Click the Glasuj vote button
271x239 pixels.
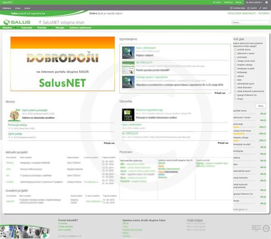coord(261,106)
